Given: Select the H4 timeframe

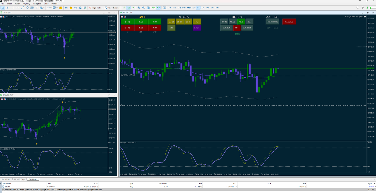Looking at the screenshot, I should (203, 8).
